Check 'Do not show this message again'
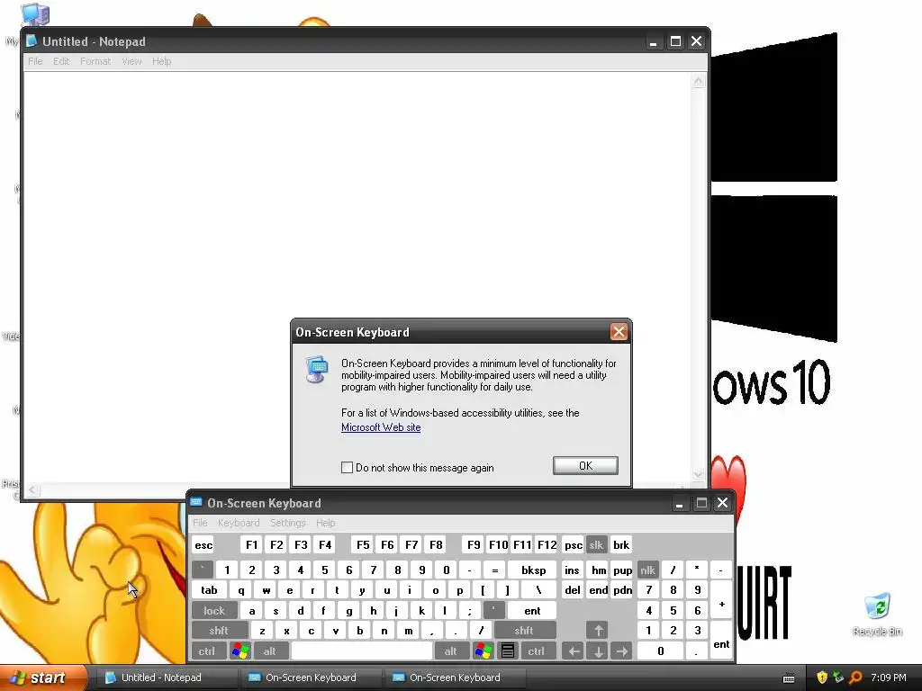This screenshot has height=691, width=922. (x=347, y=467)
